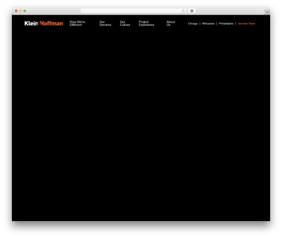
Task: Visit the Philadelphia office link
Action: pos(226,24)
